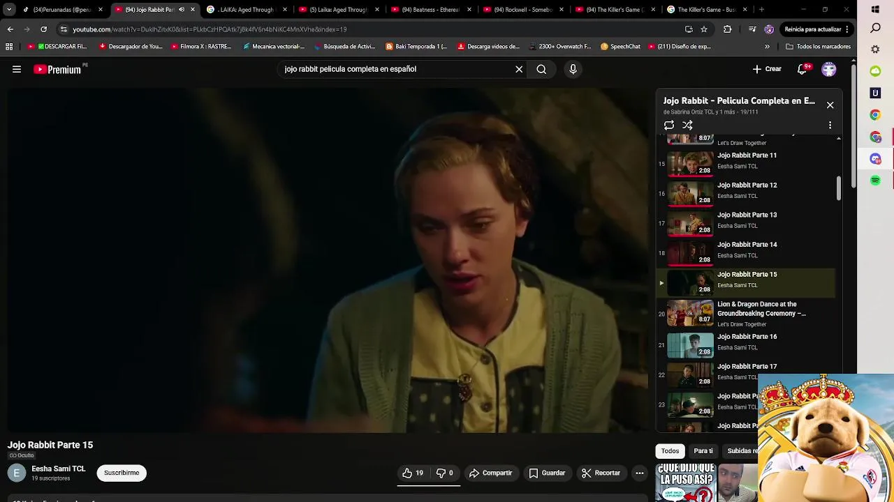Open a new browser tab

pos(761,10)
